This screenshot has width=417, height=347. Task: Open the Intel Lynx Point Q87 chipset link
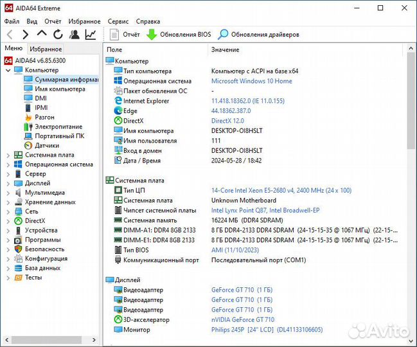[265, 210]
